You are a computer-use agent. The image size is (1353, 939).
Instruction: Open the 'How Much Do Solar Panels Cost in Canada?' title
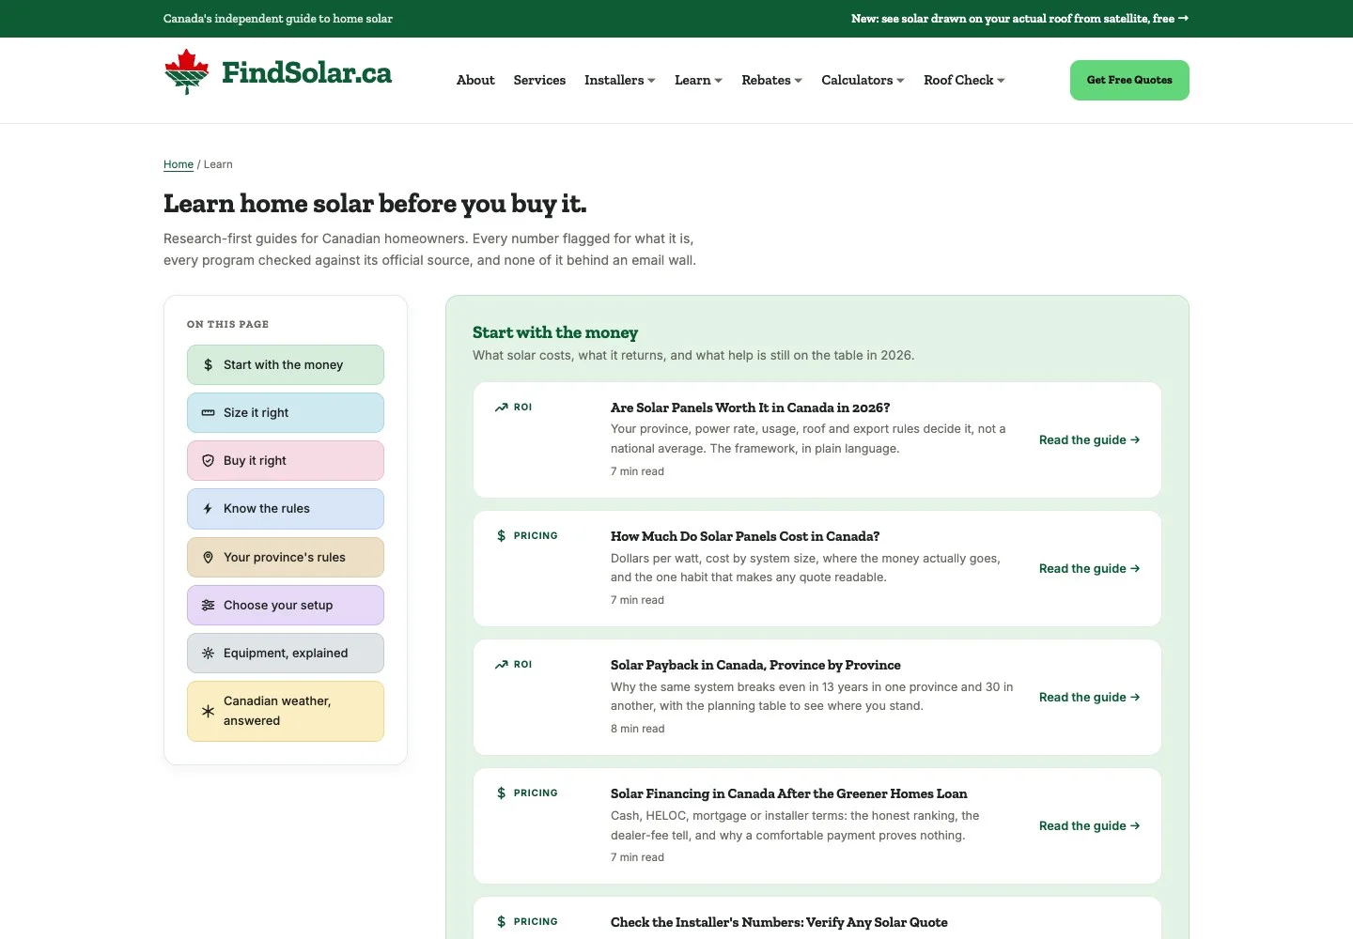(x=745, y=536)
